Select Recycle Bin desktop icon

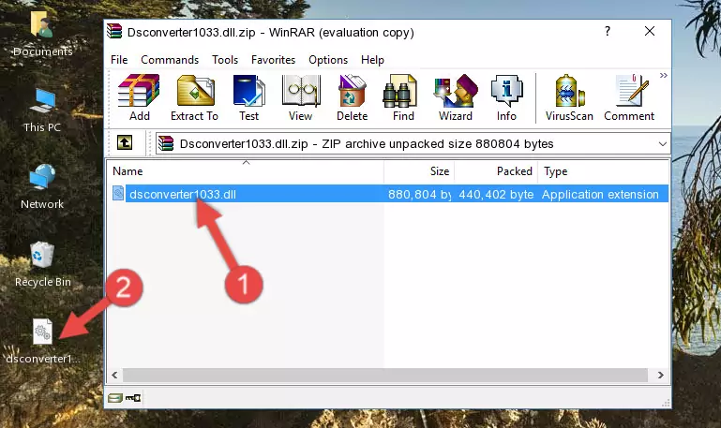(43, 264)
